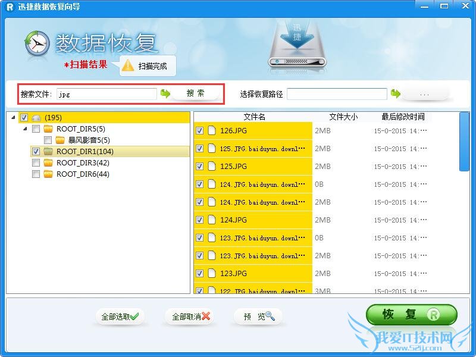Uncheck the checkbox beside 125.JPG
The image size is (476, 357).
coord(200,167)
